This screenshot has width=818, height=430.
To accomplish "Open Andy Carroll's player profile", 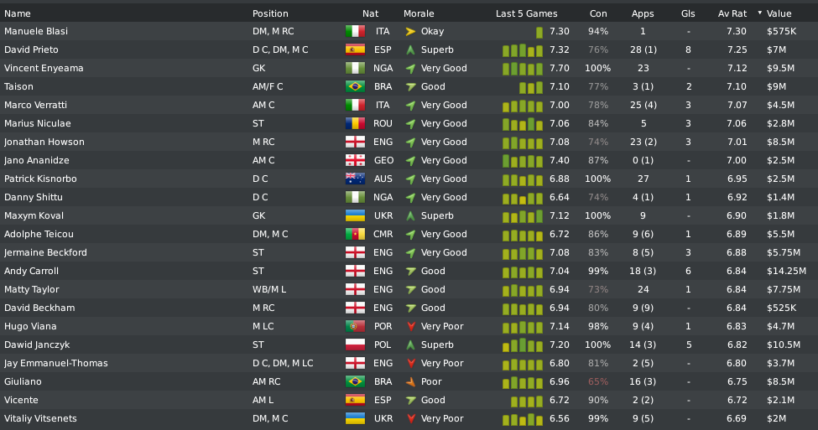I will click(x=31, y=271).
